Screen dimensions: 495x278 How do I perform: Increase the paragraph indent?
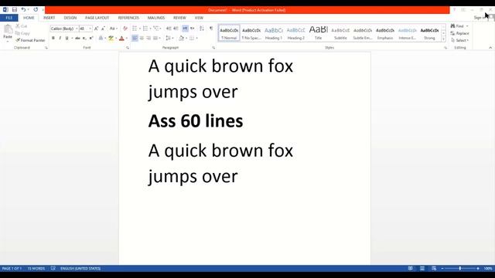point(176,29)
